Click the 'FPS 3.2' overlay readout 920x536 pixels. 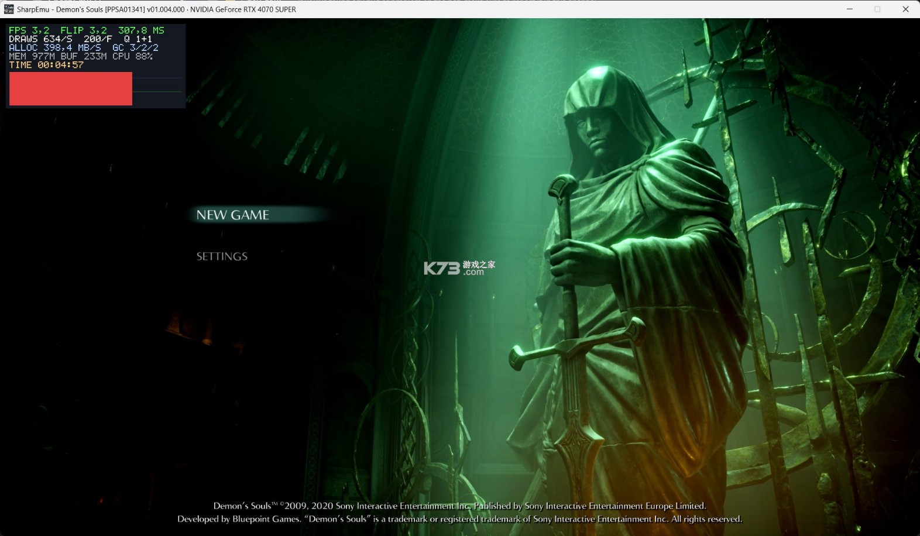click(29, 30)
